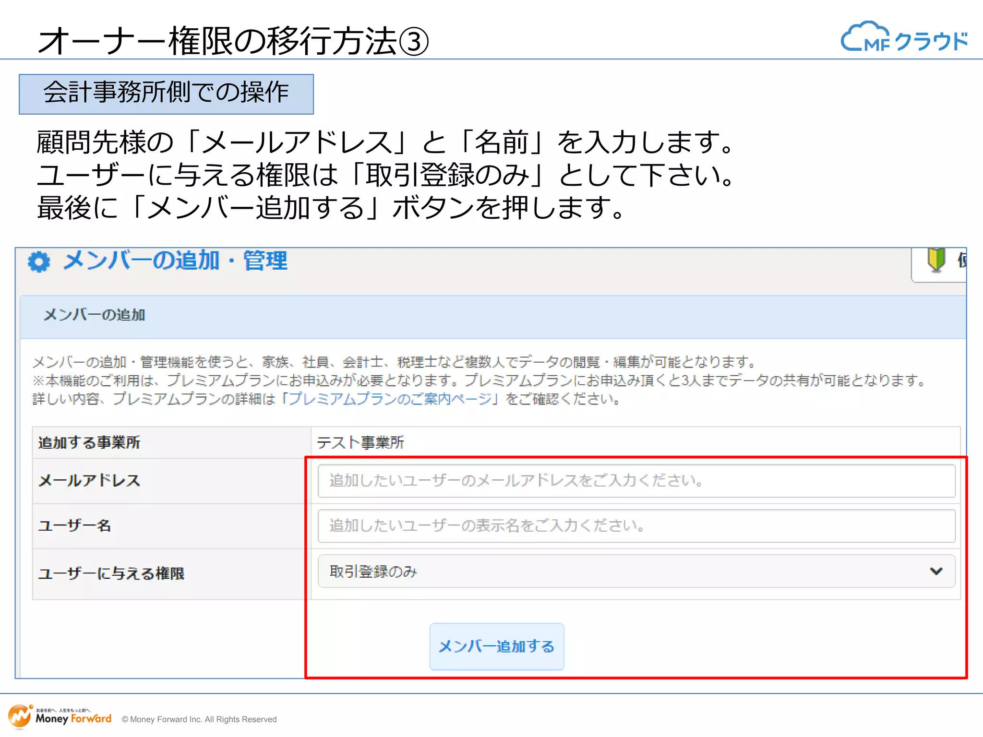Click the 追加する事業所 row label
This screenshot has width=983, height=737.
(89, 442)
